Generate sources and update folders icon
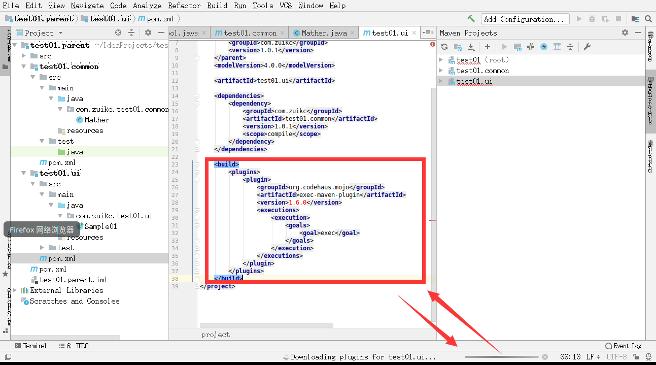The image size is (656, 365). 458,47
